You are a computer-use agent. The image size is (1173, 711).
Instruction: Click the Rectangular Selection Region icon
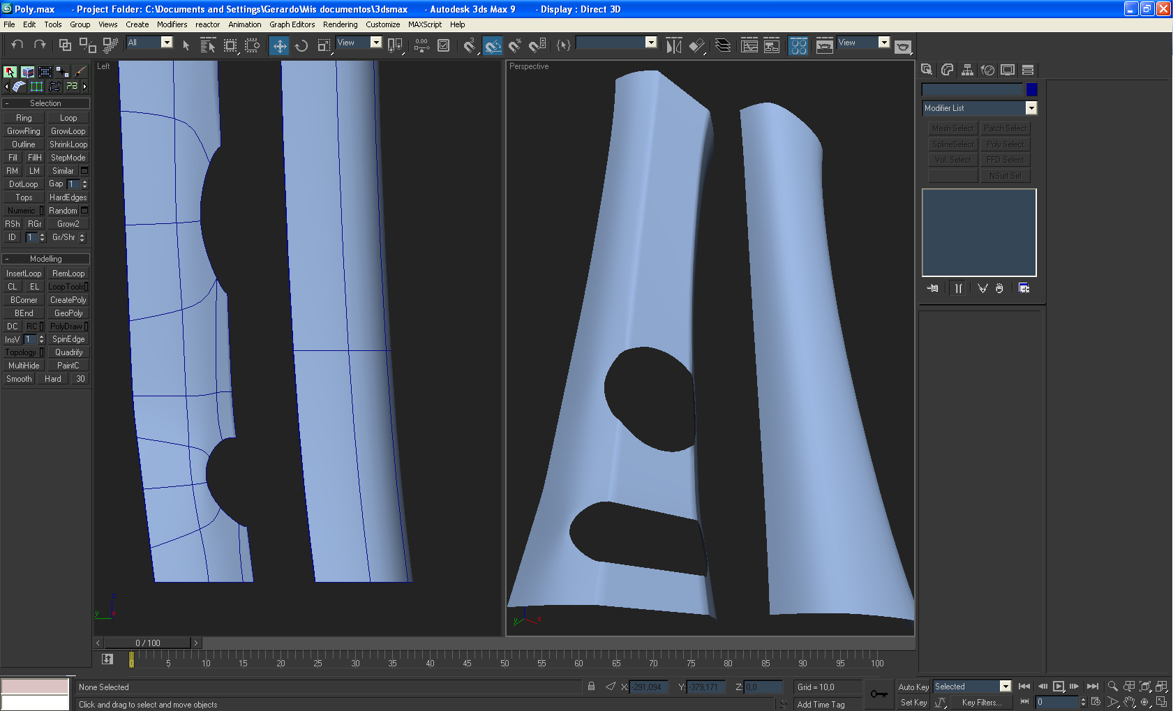tap(230, 45)
